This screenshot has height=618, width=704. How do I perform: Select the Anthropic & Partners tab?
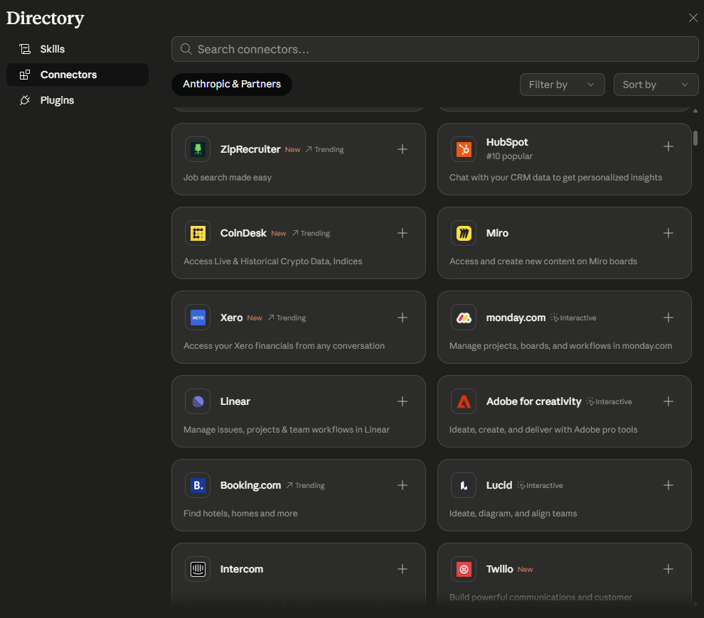(232, 85)
